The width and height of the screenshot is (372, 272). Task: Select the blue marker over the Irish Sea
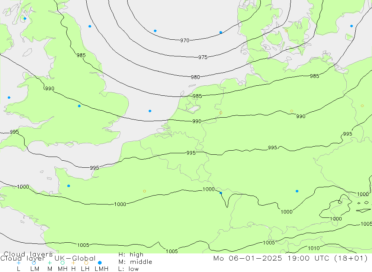click(9, 98)
